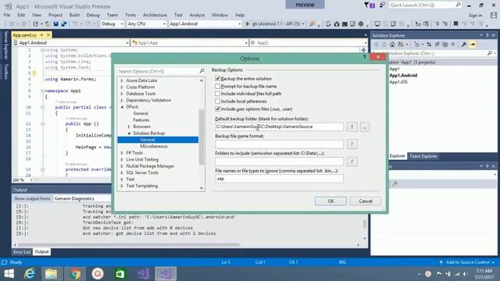
Task: Uncheck Backup the entire solution
Action: click(217, 78)
